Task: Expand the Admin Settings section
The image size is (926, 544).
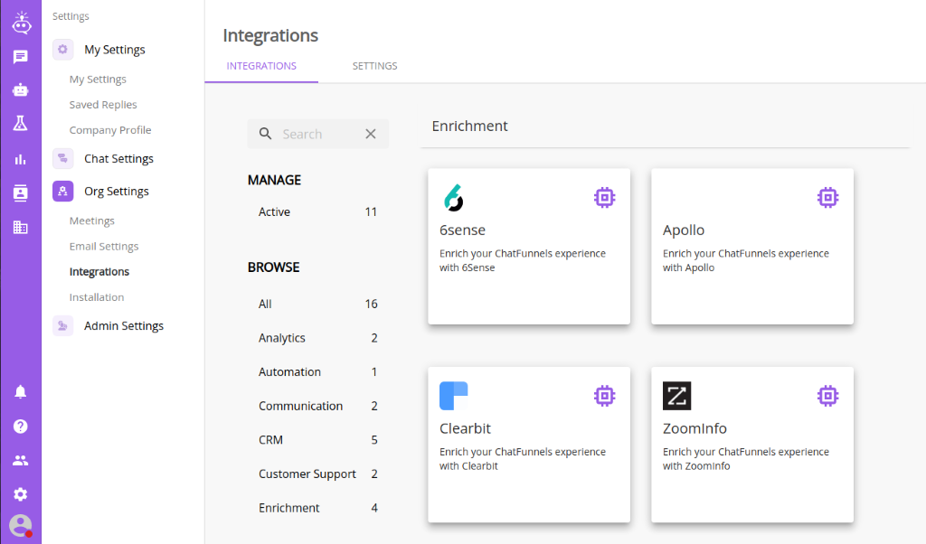Action: pyautogui.click(x=124, y=325)
